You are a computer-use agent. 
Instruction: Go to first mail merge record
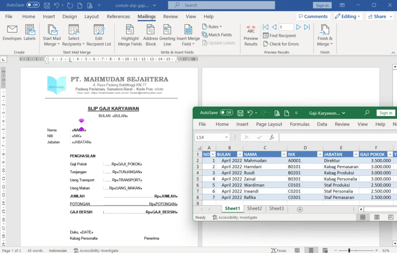pos(266,27)
